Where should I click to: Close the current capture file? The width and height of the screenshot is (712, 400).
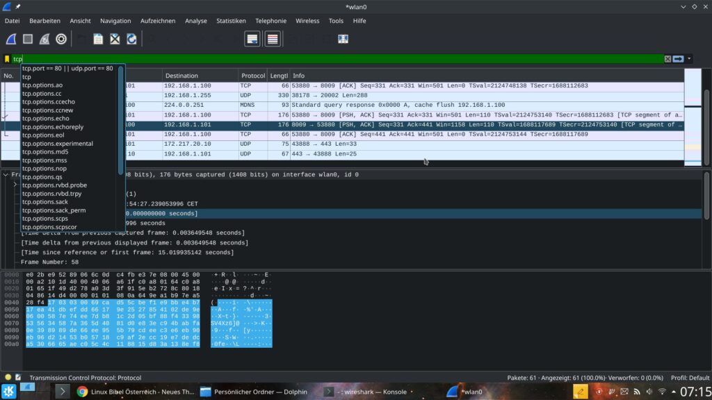click(x=115, y=39)
